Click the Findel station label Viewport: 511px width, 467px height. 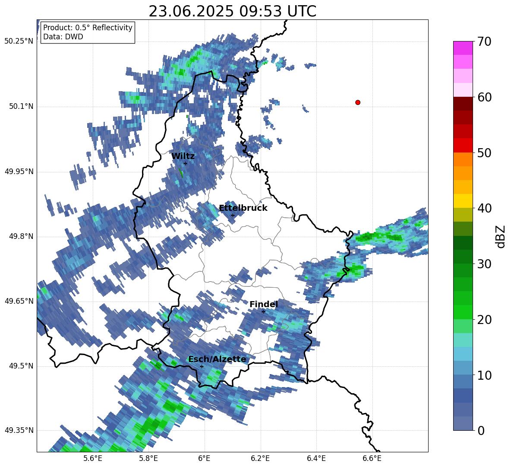(263, 304)
